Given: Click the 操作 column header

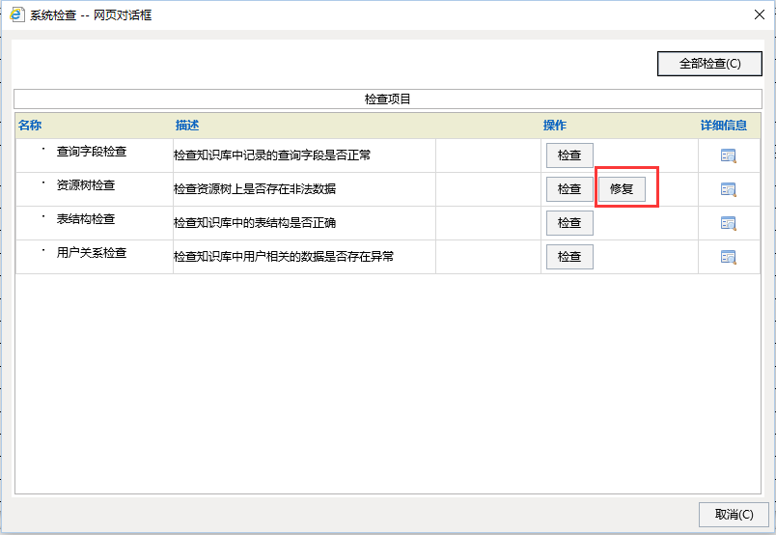Looking at the screenshot, I should 555,126.
